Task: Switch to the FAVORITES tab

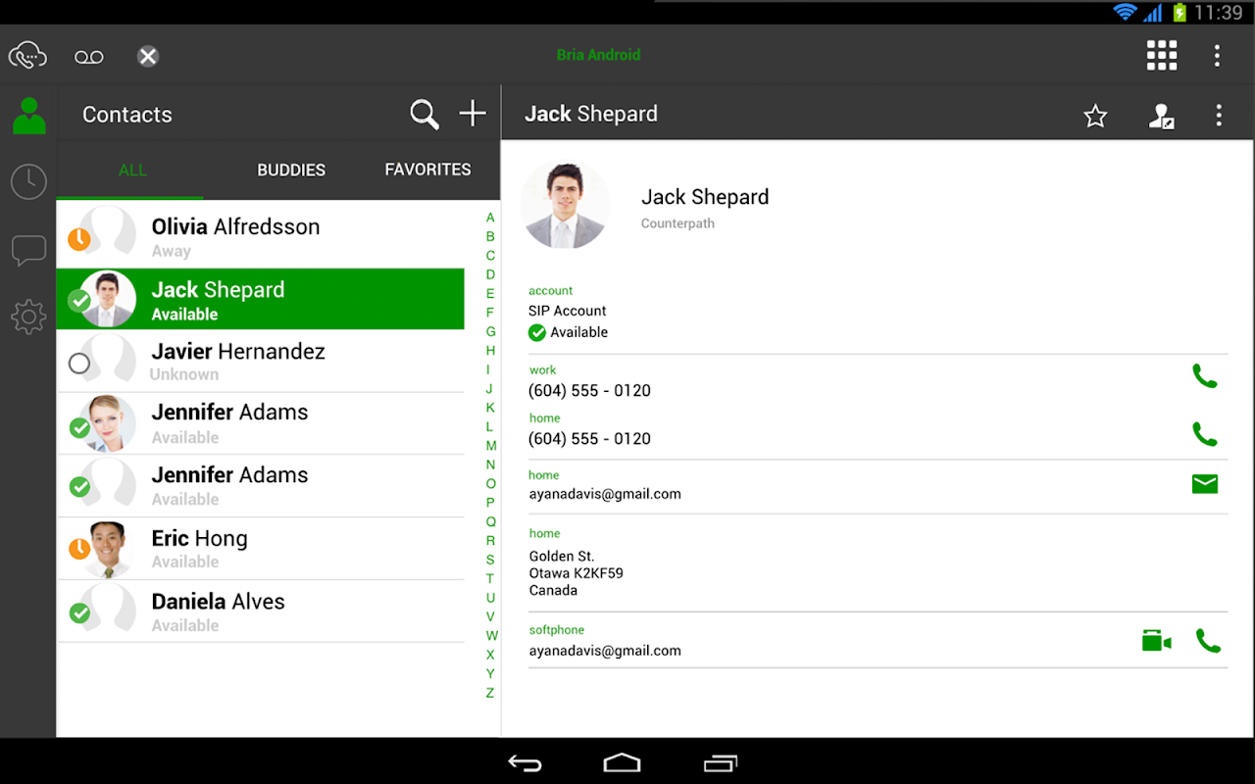Action: point(427,170)
